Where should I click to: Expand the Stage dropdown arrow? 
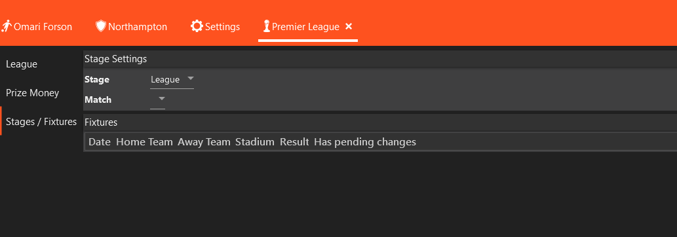coord(190,79)
